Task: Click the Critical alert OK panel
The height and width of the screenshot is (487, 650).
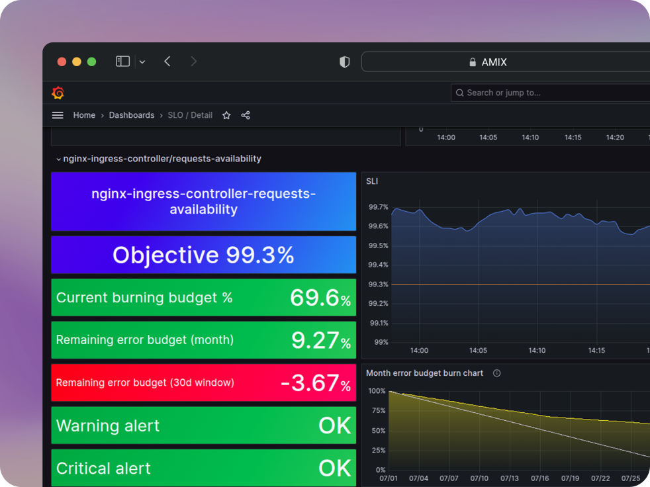Action: point(204,468)
